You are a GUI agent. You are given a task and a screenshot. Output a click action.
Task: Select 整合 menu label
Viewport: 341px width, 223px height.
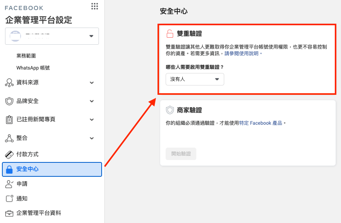point(22,138)
